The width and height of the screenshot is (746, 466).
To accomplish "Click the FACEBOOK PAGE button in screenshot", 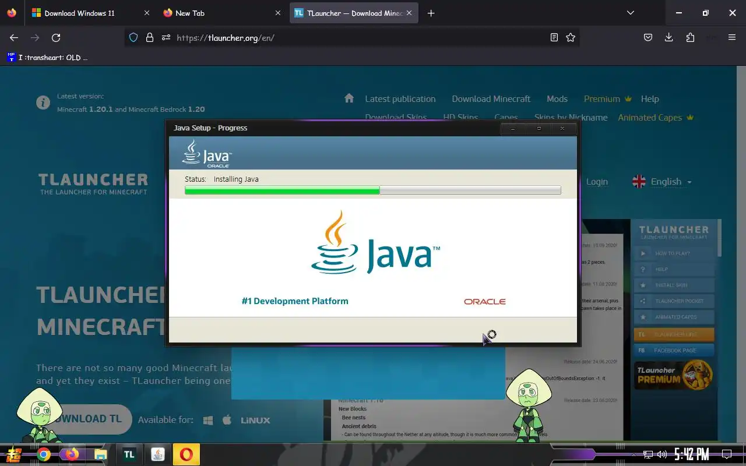I will pos(674,350).
